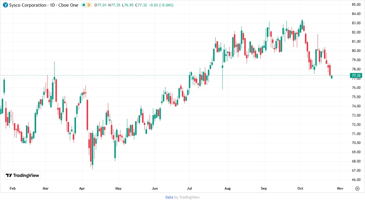This screenshot has width=365, height=202.
Task: Click the low value L76.95
Action: 128,5
